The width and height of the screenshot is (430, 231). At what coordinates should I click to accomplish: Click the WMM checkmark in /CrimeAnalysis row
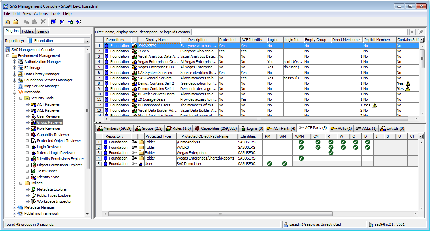click(x=301, y=142)
